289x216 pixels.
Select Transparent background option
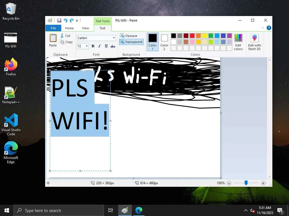tap(131, 42)
